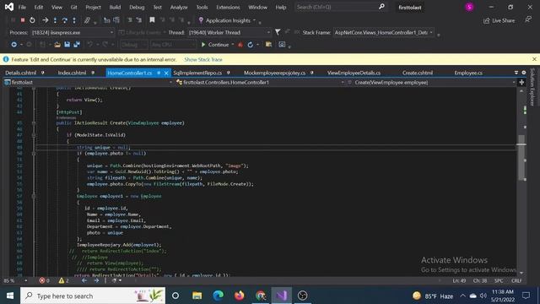Toggle pin on Index.cshtml tab
The image size is (540, 304).
[93, 73]
